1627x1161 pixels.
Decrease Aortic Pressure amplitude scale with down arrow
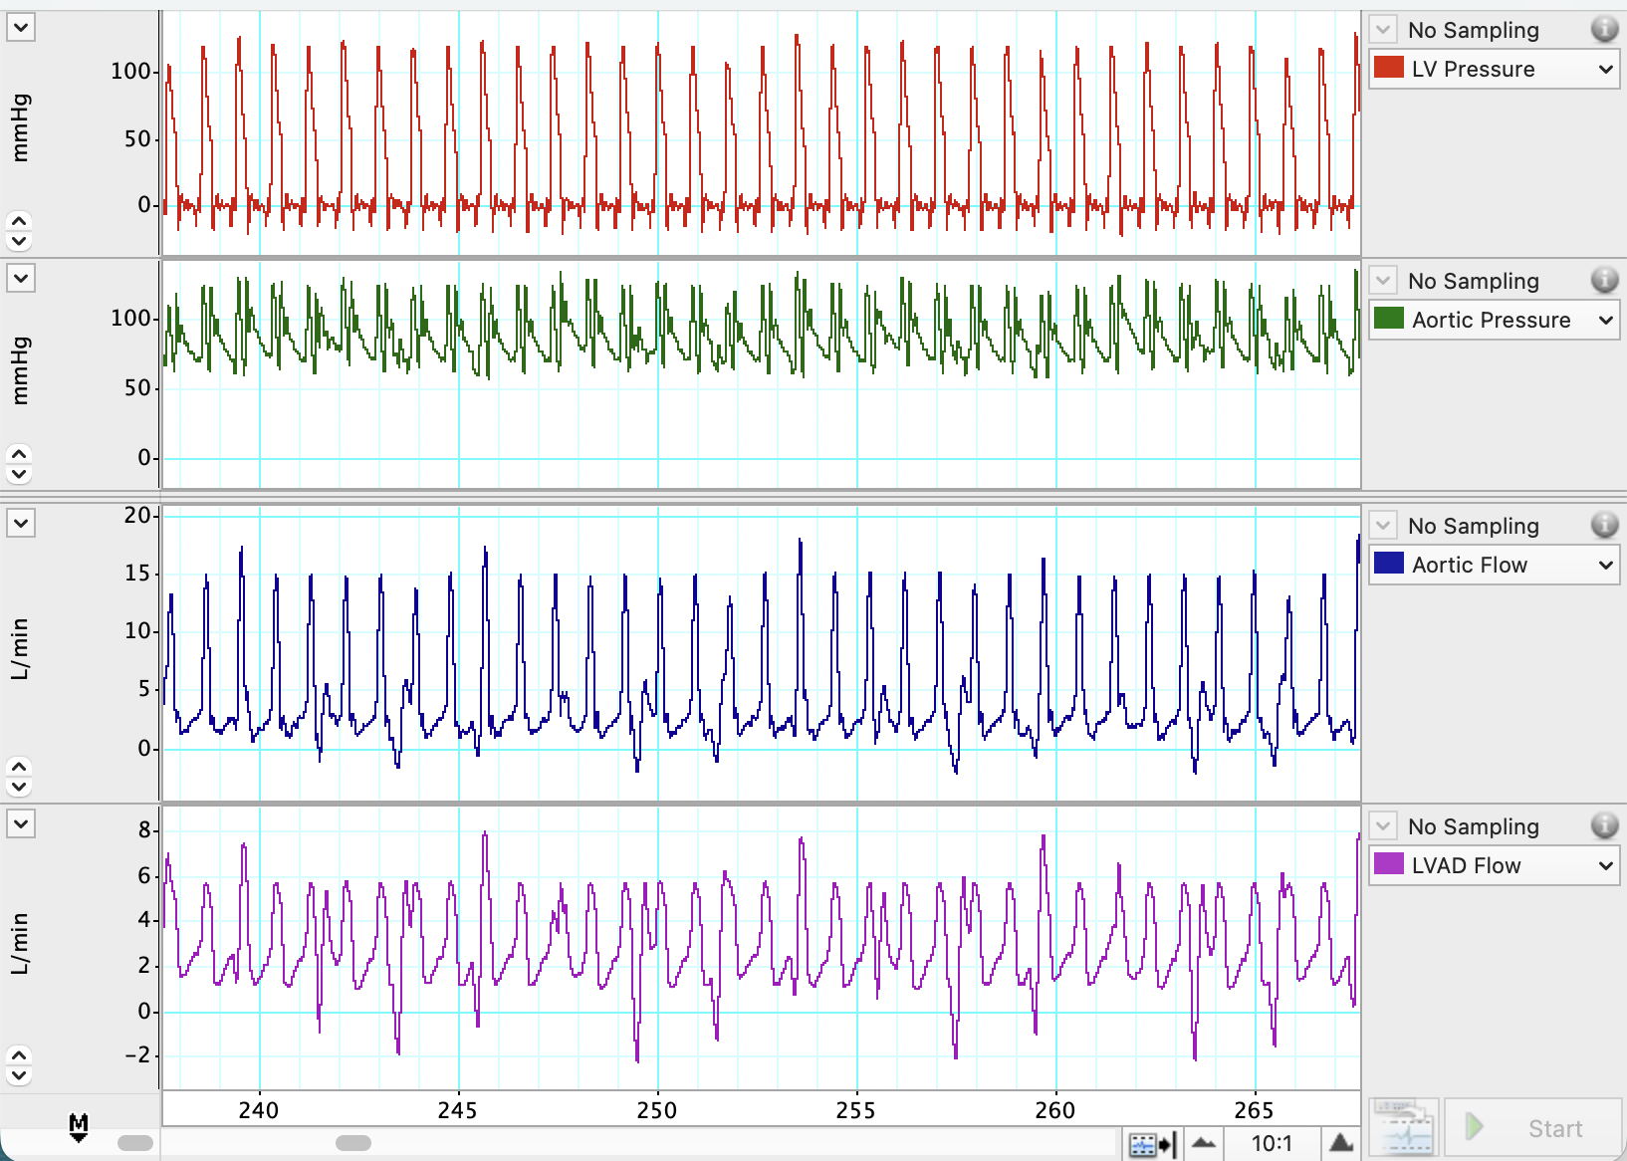pos(20,473)
